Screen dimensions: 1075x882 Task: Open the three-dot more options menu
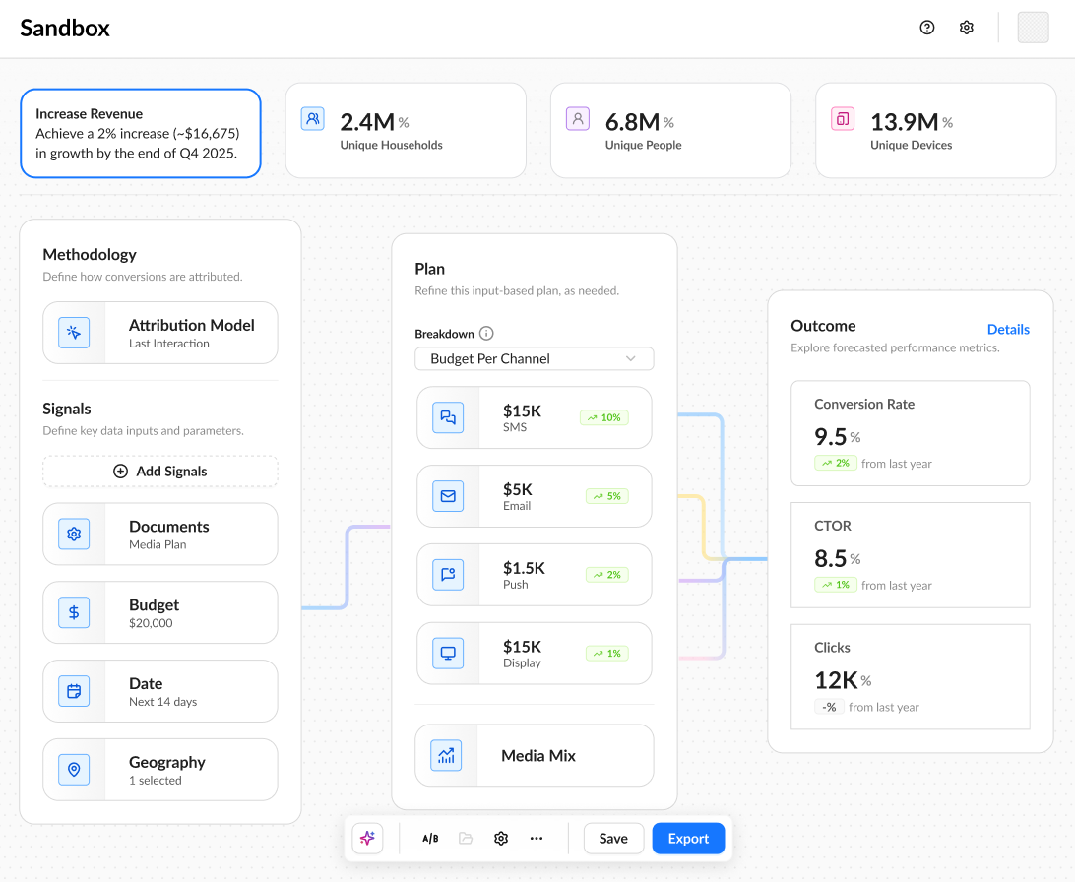(x=537, y=838)
